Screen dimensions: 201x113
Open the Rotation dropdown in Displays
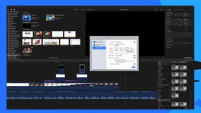(125, 64)
